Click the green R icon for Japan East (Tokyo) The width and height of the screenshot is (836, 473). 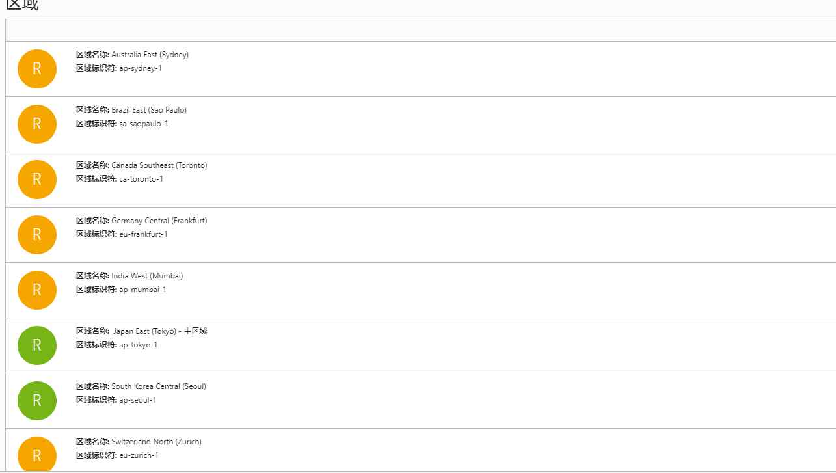tap(37, 345)
